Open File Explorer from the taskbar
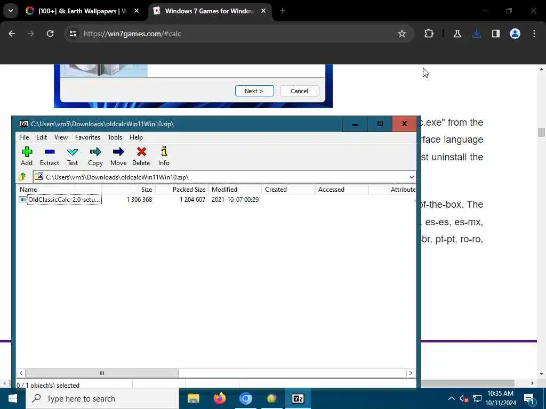The width and height of the screenshot is (546, 409). point(193,398)
